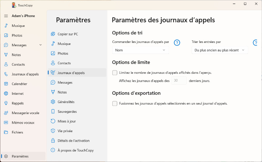Click the Mémos vocaux icon
This screenshot has width=262, height=162.
(x=6, y=123)
